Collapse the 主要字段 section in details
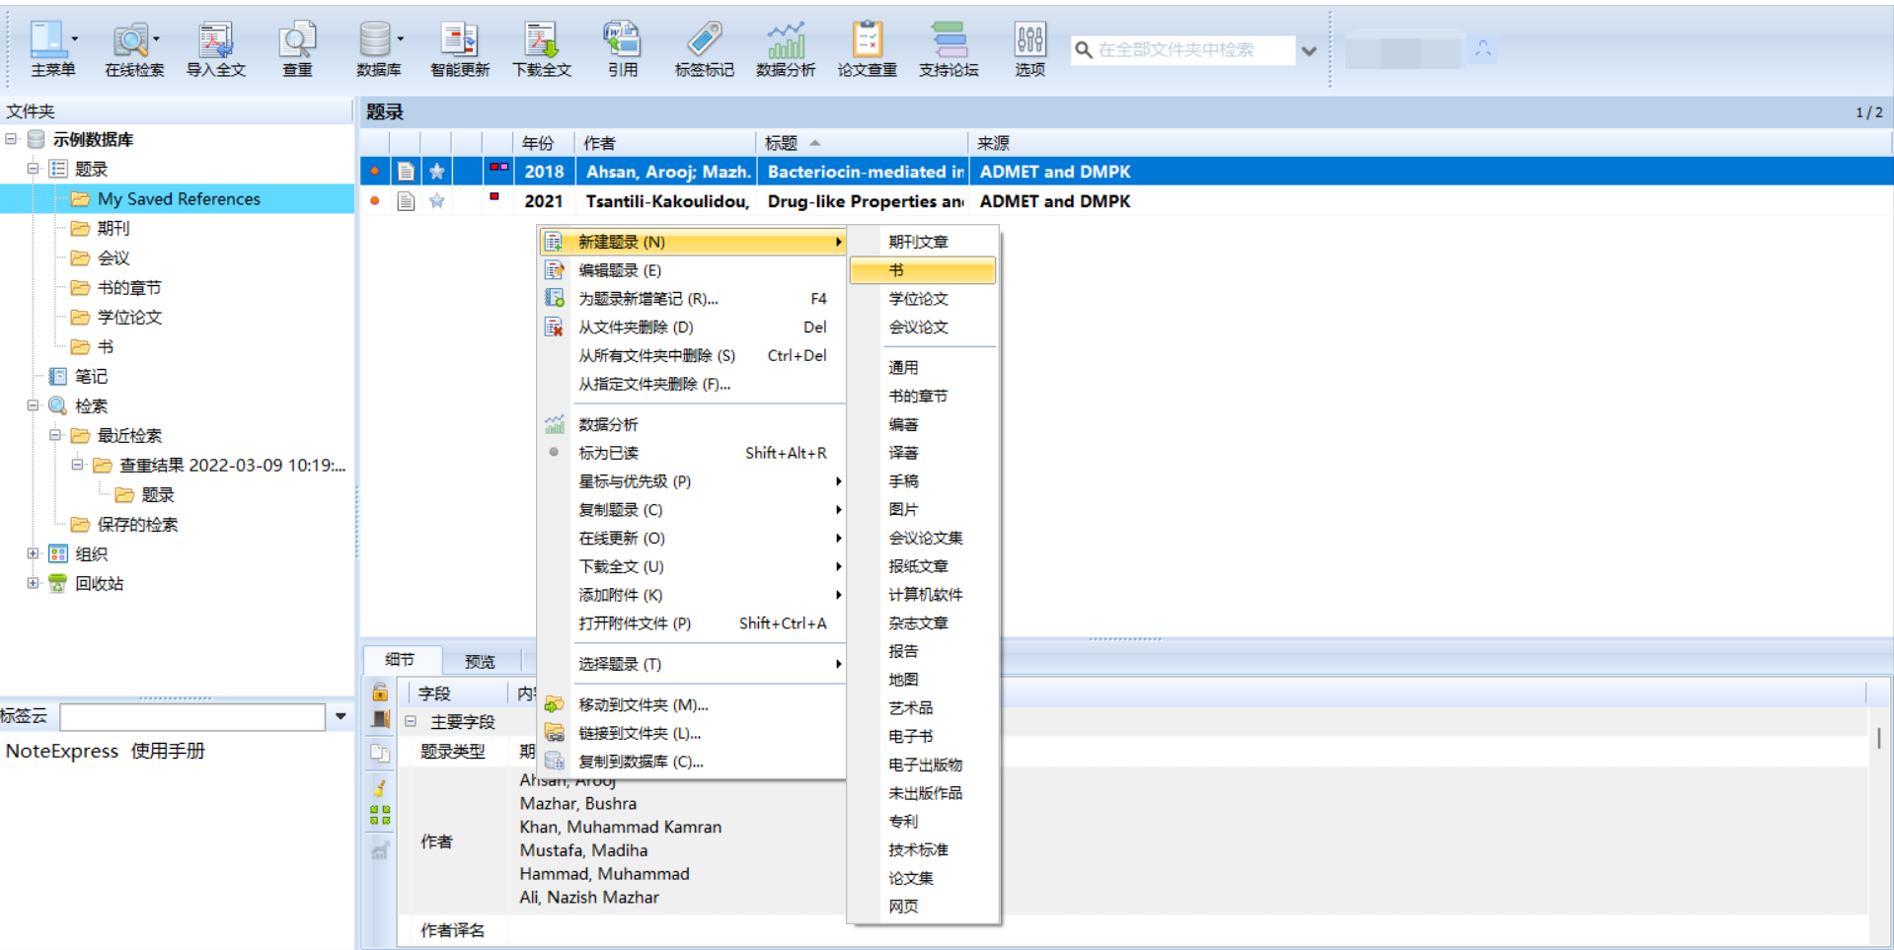 point(411,721)
